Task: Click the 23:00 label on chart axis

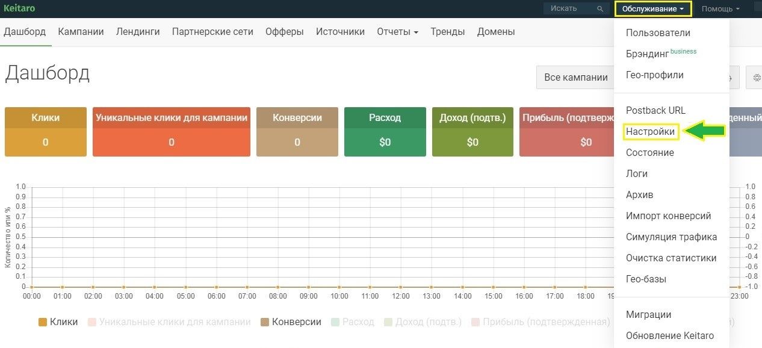Action: (739, 296)
